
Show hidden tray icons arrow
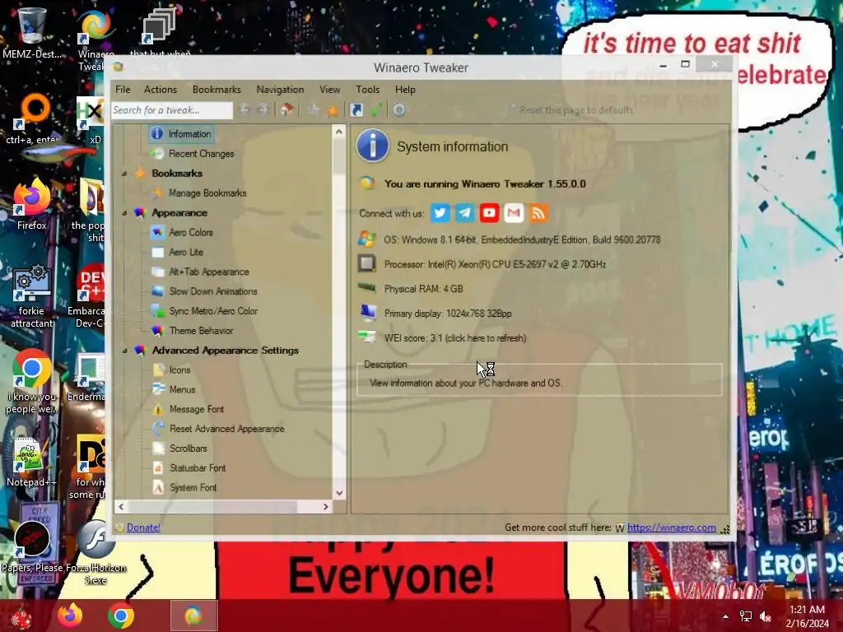725,617
